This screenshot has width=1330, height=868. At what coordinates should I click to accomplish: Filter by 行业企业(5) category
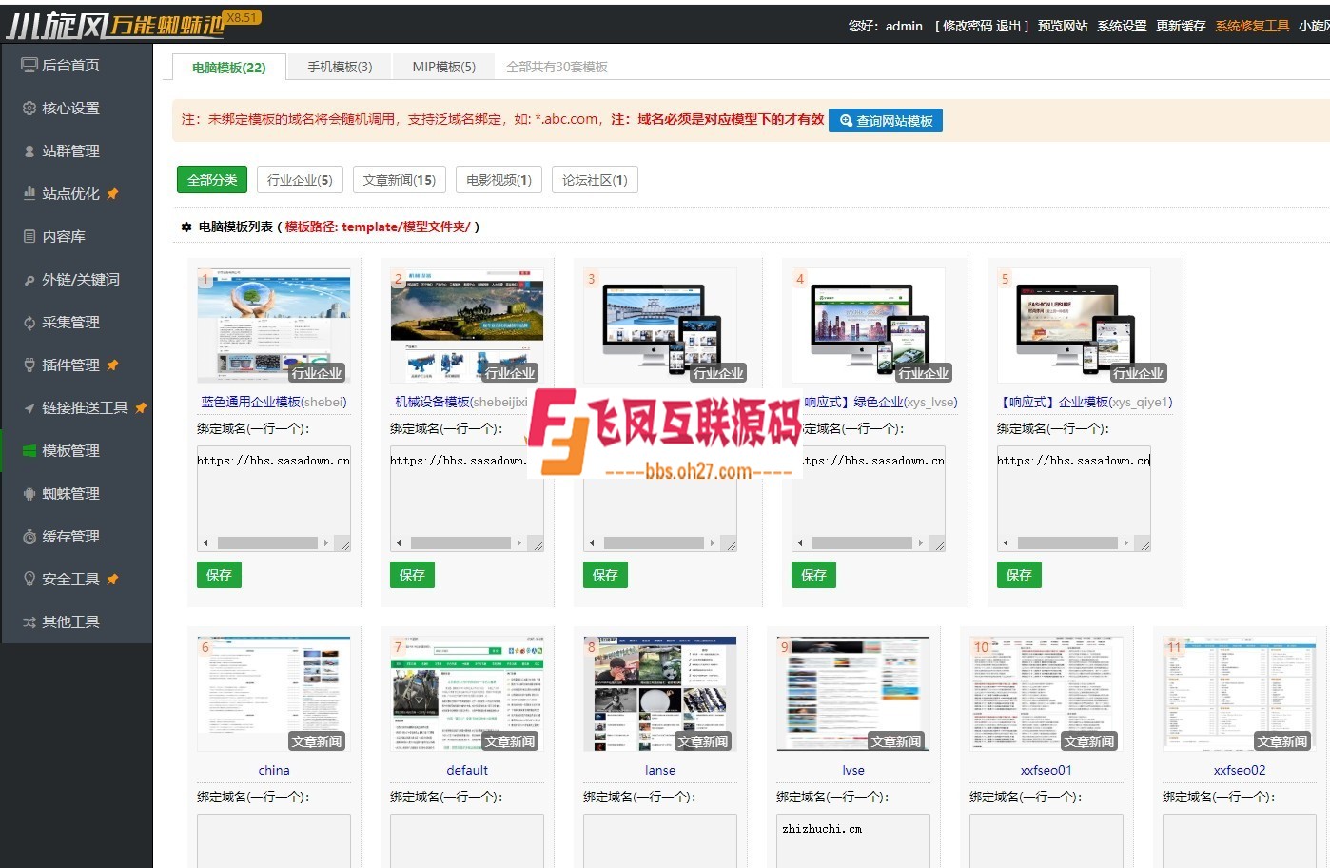coord(300,180)
